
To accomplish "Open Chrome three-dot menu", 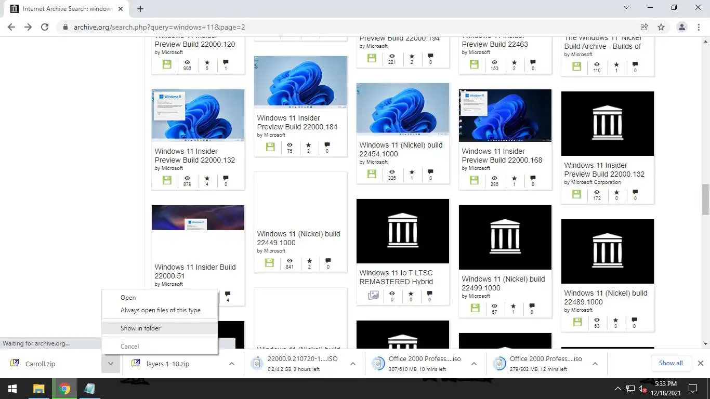I will (699, 27).
